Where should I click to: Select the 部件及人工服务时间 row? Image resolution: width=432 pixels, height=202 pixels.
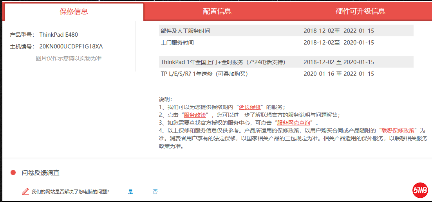point(286,30)
